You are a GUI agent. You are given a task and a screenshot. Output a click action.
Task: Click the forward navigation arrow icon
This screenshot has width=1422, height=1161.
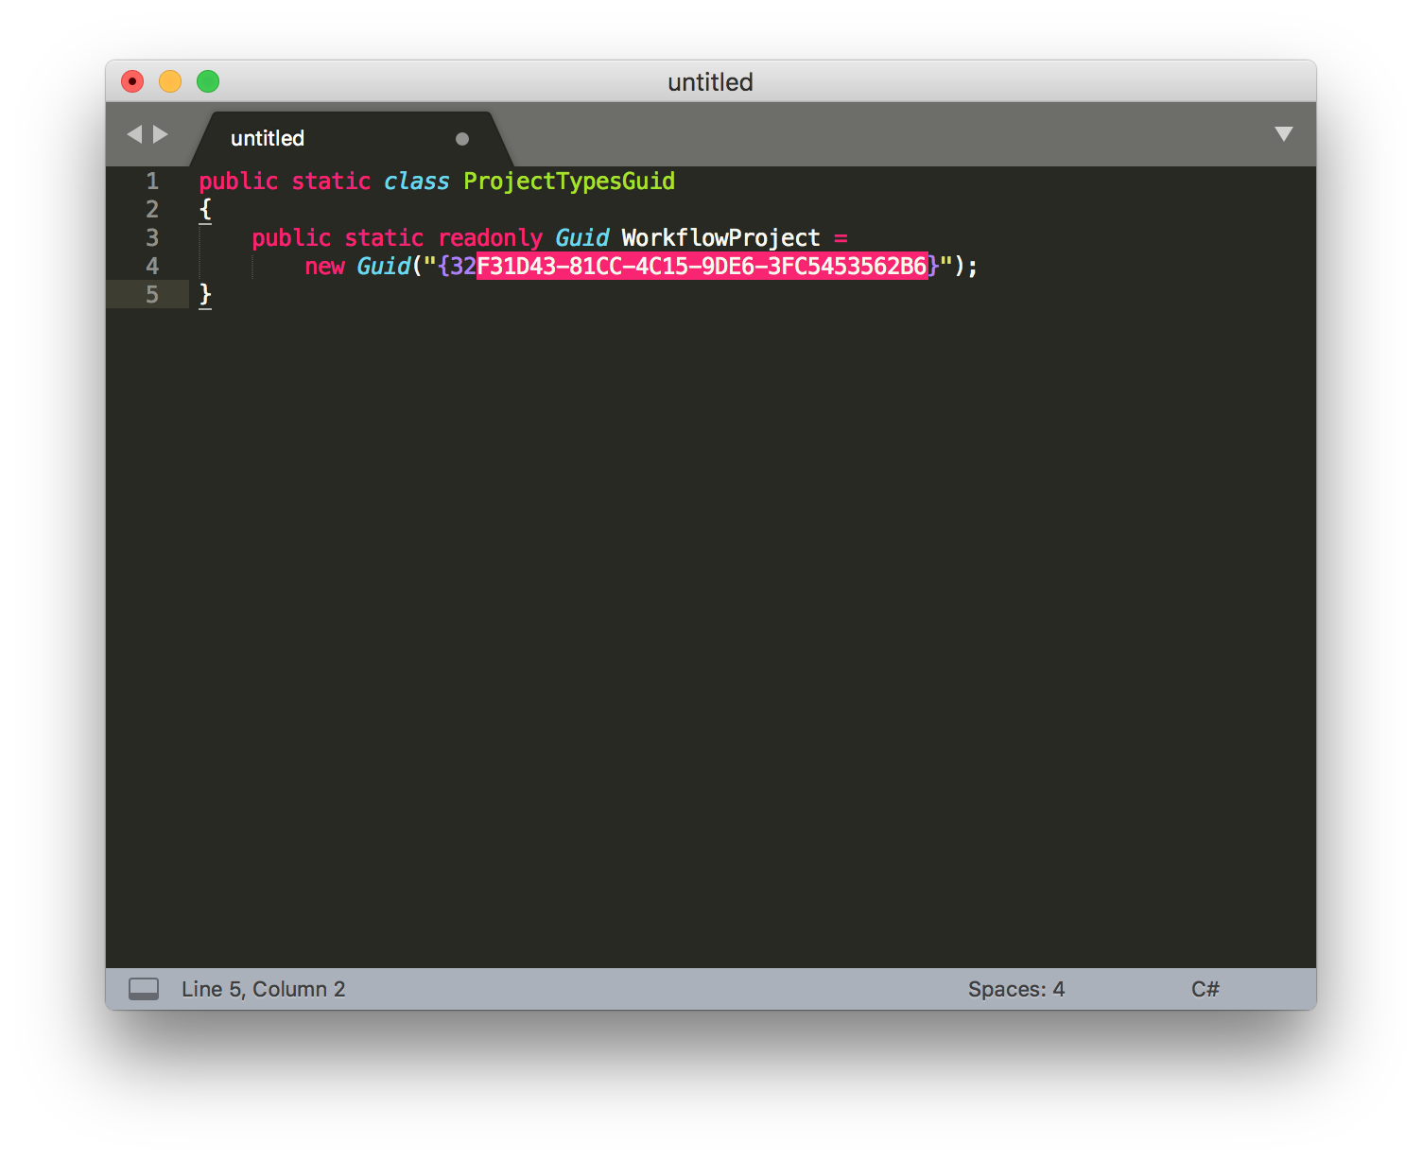tap(162, 134)
